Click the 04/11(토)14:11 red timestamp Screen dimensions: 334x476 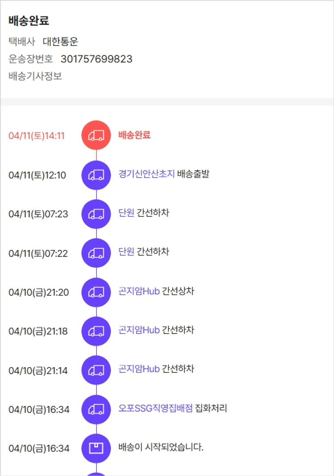click(37, 136)
